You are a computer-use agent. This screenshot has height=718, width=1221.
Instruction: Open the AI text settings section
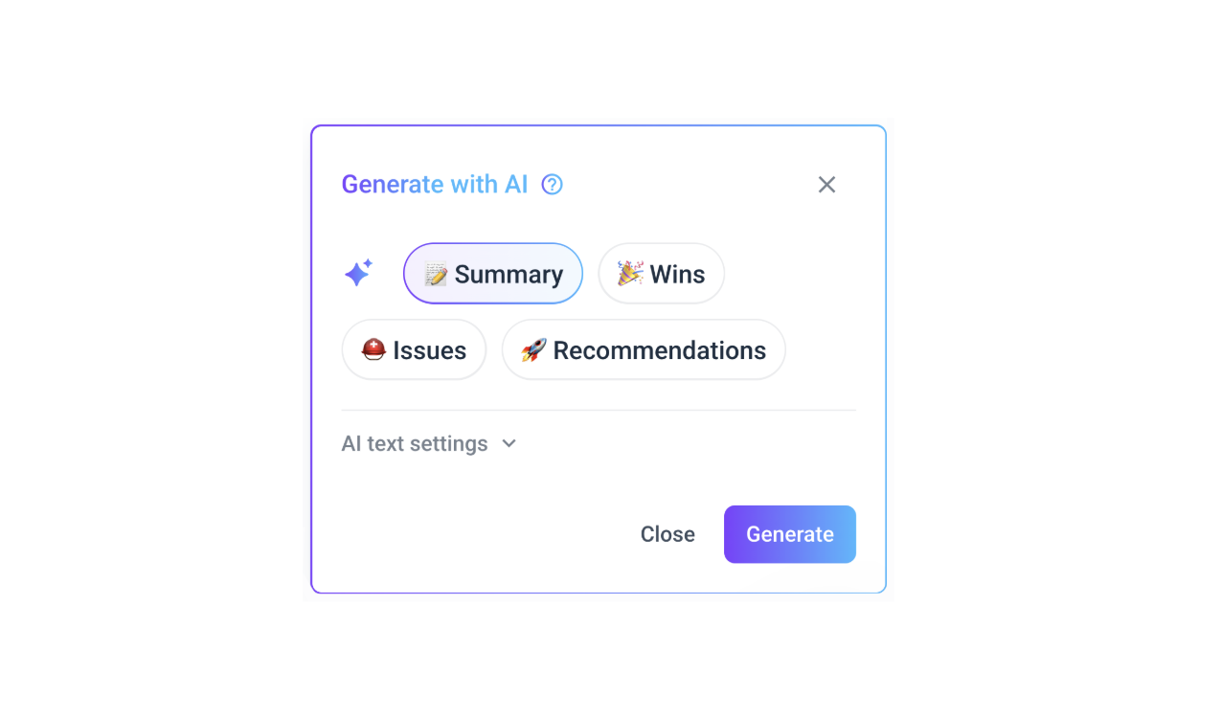coord(429,443)
